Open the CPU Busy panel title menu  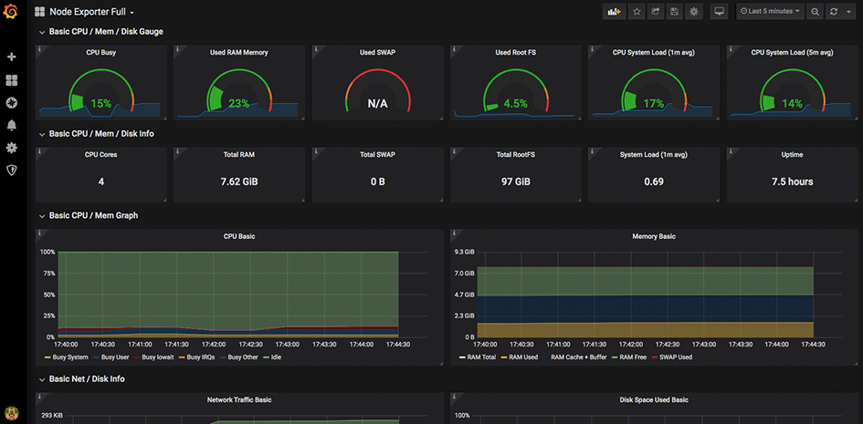[101, 53]
